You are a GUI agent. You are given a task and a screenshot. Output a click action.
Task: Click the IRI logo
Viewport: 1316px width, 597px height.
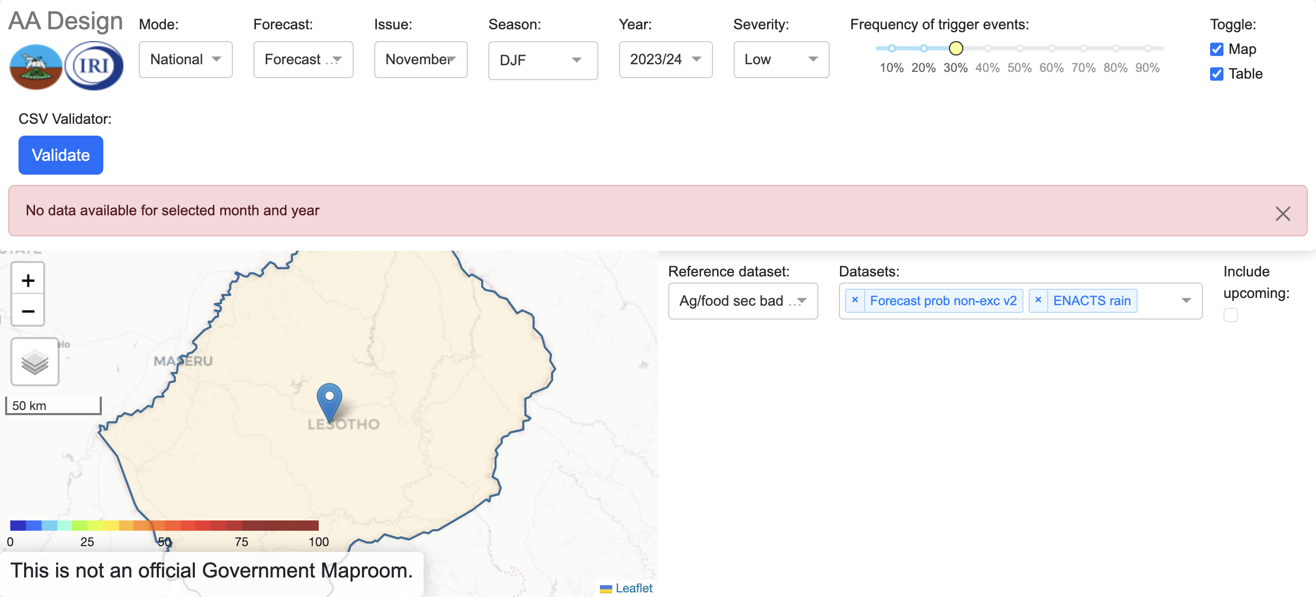(x=93, y=65)
